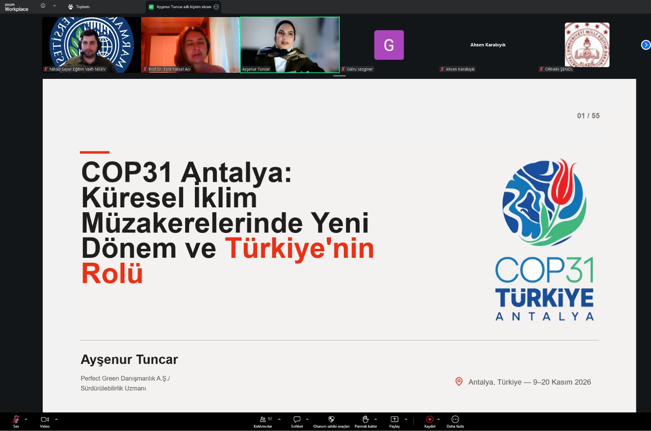Select Prof. Dr. Esra Yüksel Acı video tile
Image resolution: width=651 pixels, height=431 pixels.
click(x=190, y=45)
